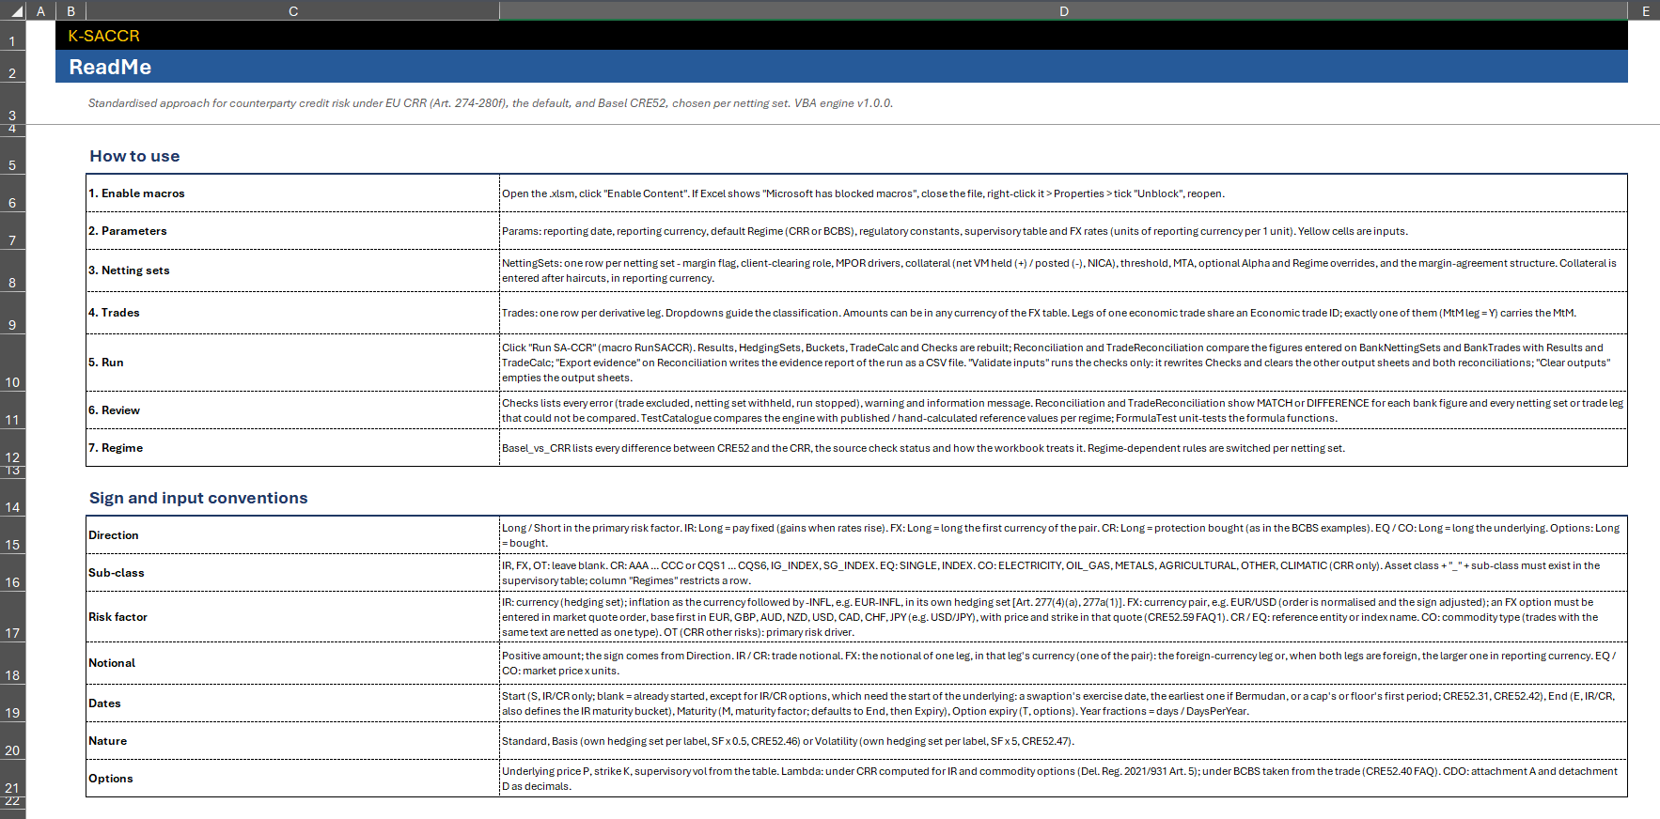Click the 'Underlying price P, strike K' description cell
This screenshot has width=1660, height=819.
[1063, 779]
